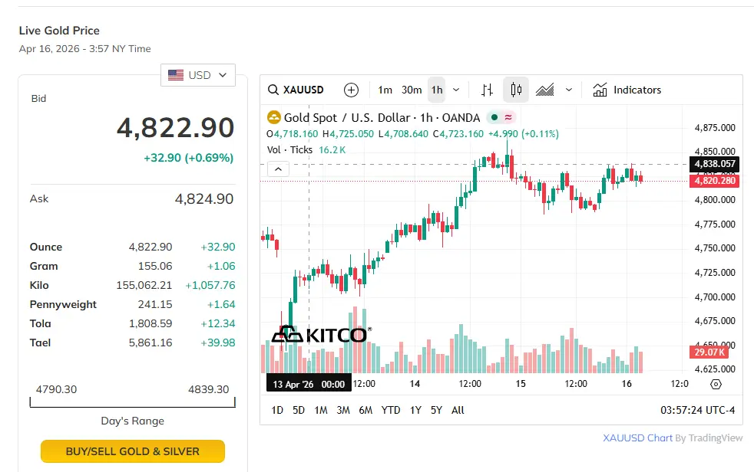Click the add symbol plus icon
The height and width of the screenshot is (472, 754).
[x=351, y=90]
